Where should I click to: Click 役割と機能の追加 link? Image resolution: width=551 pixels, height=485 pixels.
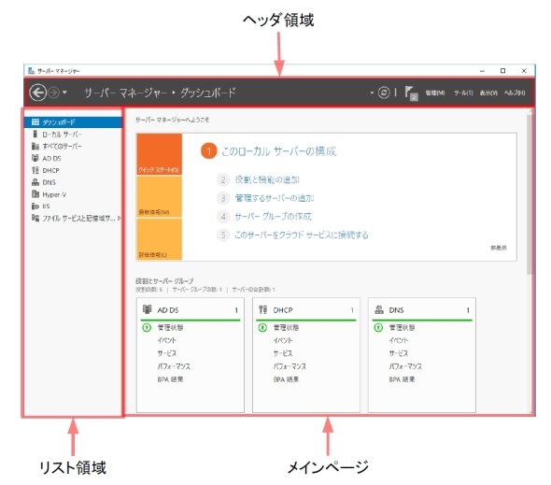(x=267, y=179)
